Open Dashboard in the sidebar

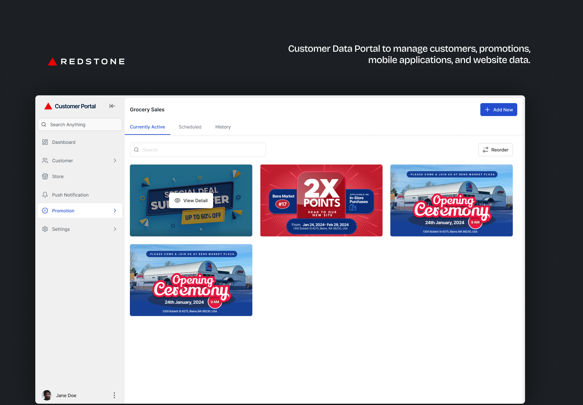click(80, 142)
